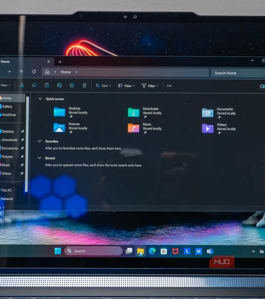This screenshot has width=265, height=299.
Task: Select Music in the navigation pane
Action: pyautogui.click(x=5, y=165)
